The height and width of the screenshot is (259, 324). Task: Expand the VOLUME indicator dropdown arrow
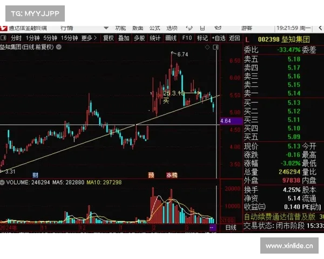tap(2, 182)
